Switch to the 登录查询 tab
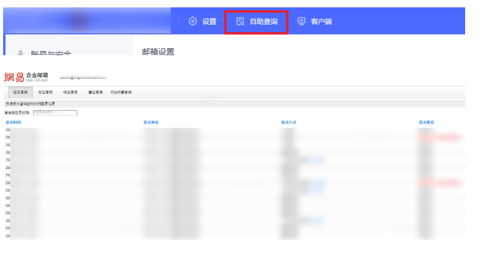 (20, 92)
